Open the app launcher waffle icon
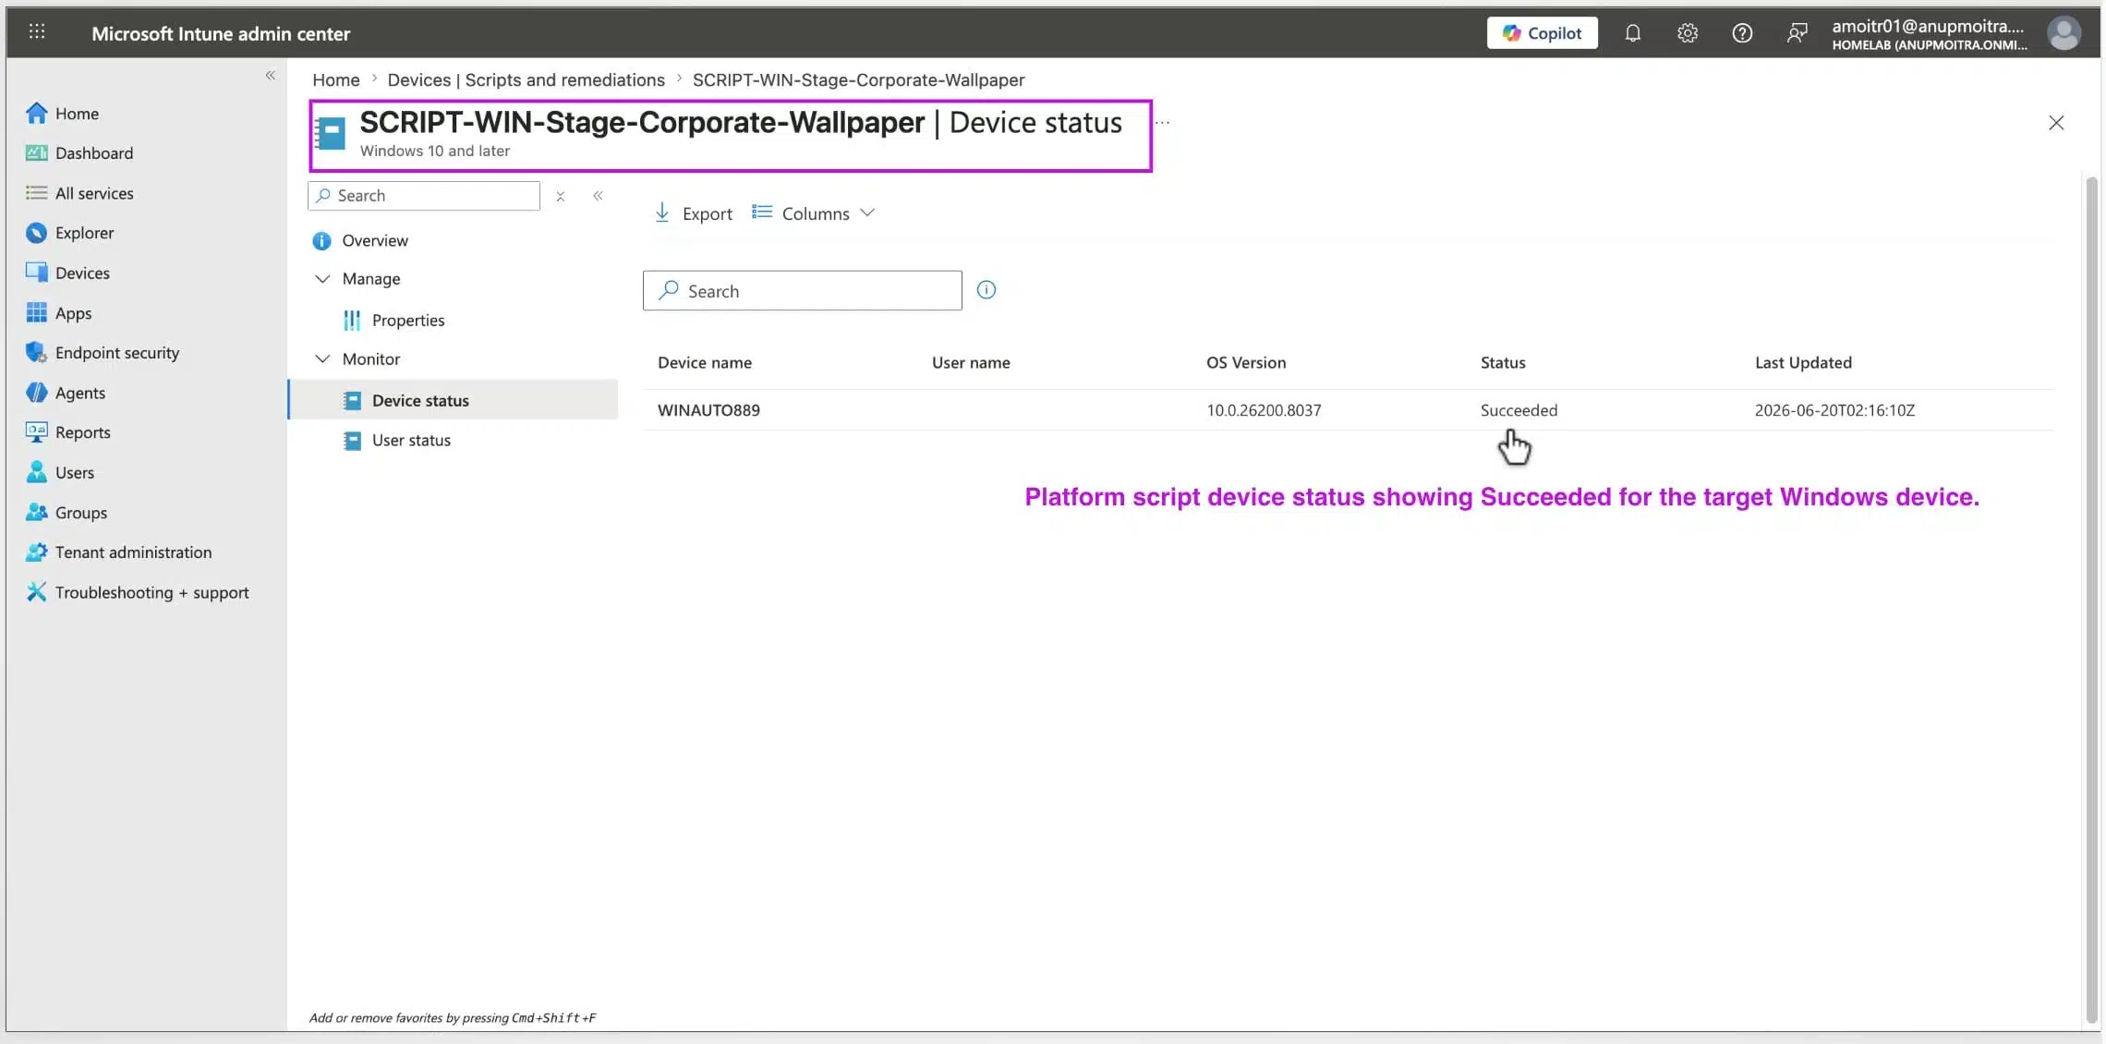The width and height of the screenshot is (2106, 1044). coord(36,32)
